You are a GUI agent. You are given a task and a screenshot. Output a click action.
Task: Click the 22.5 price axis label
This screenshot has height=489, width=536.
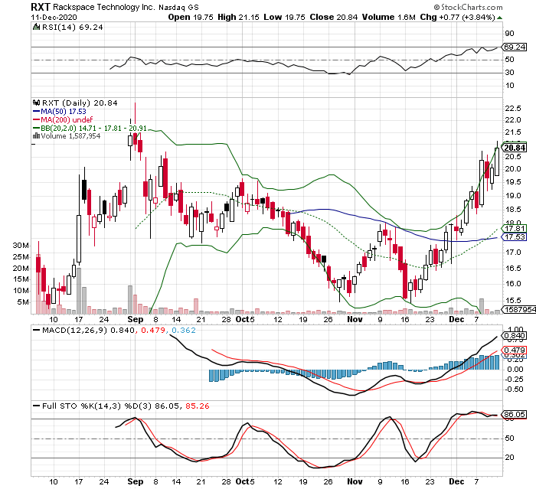pos(513,109)
